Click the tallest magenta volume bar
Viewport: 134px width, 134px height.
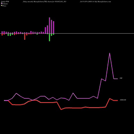[50, 25]
